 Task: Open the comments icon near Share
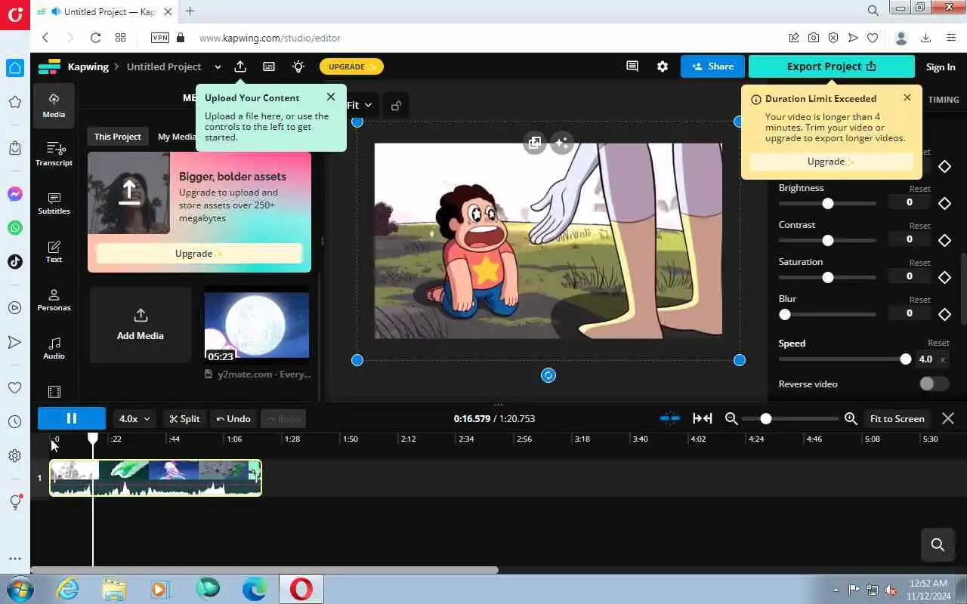(632, 66)
